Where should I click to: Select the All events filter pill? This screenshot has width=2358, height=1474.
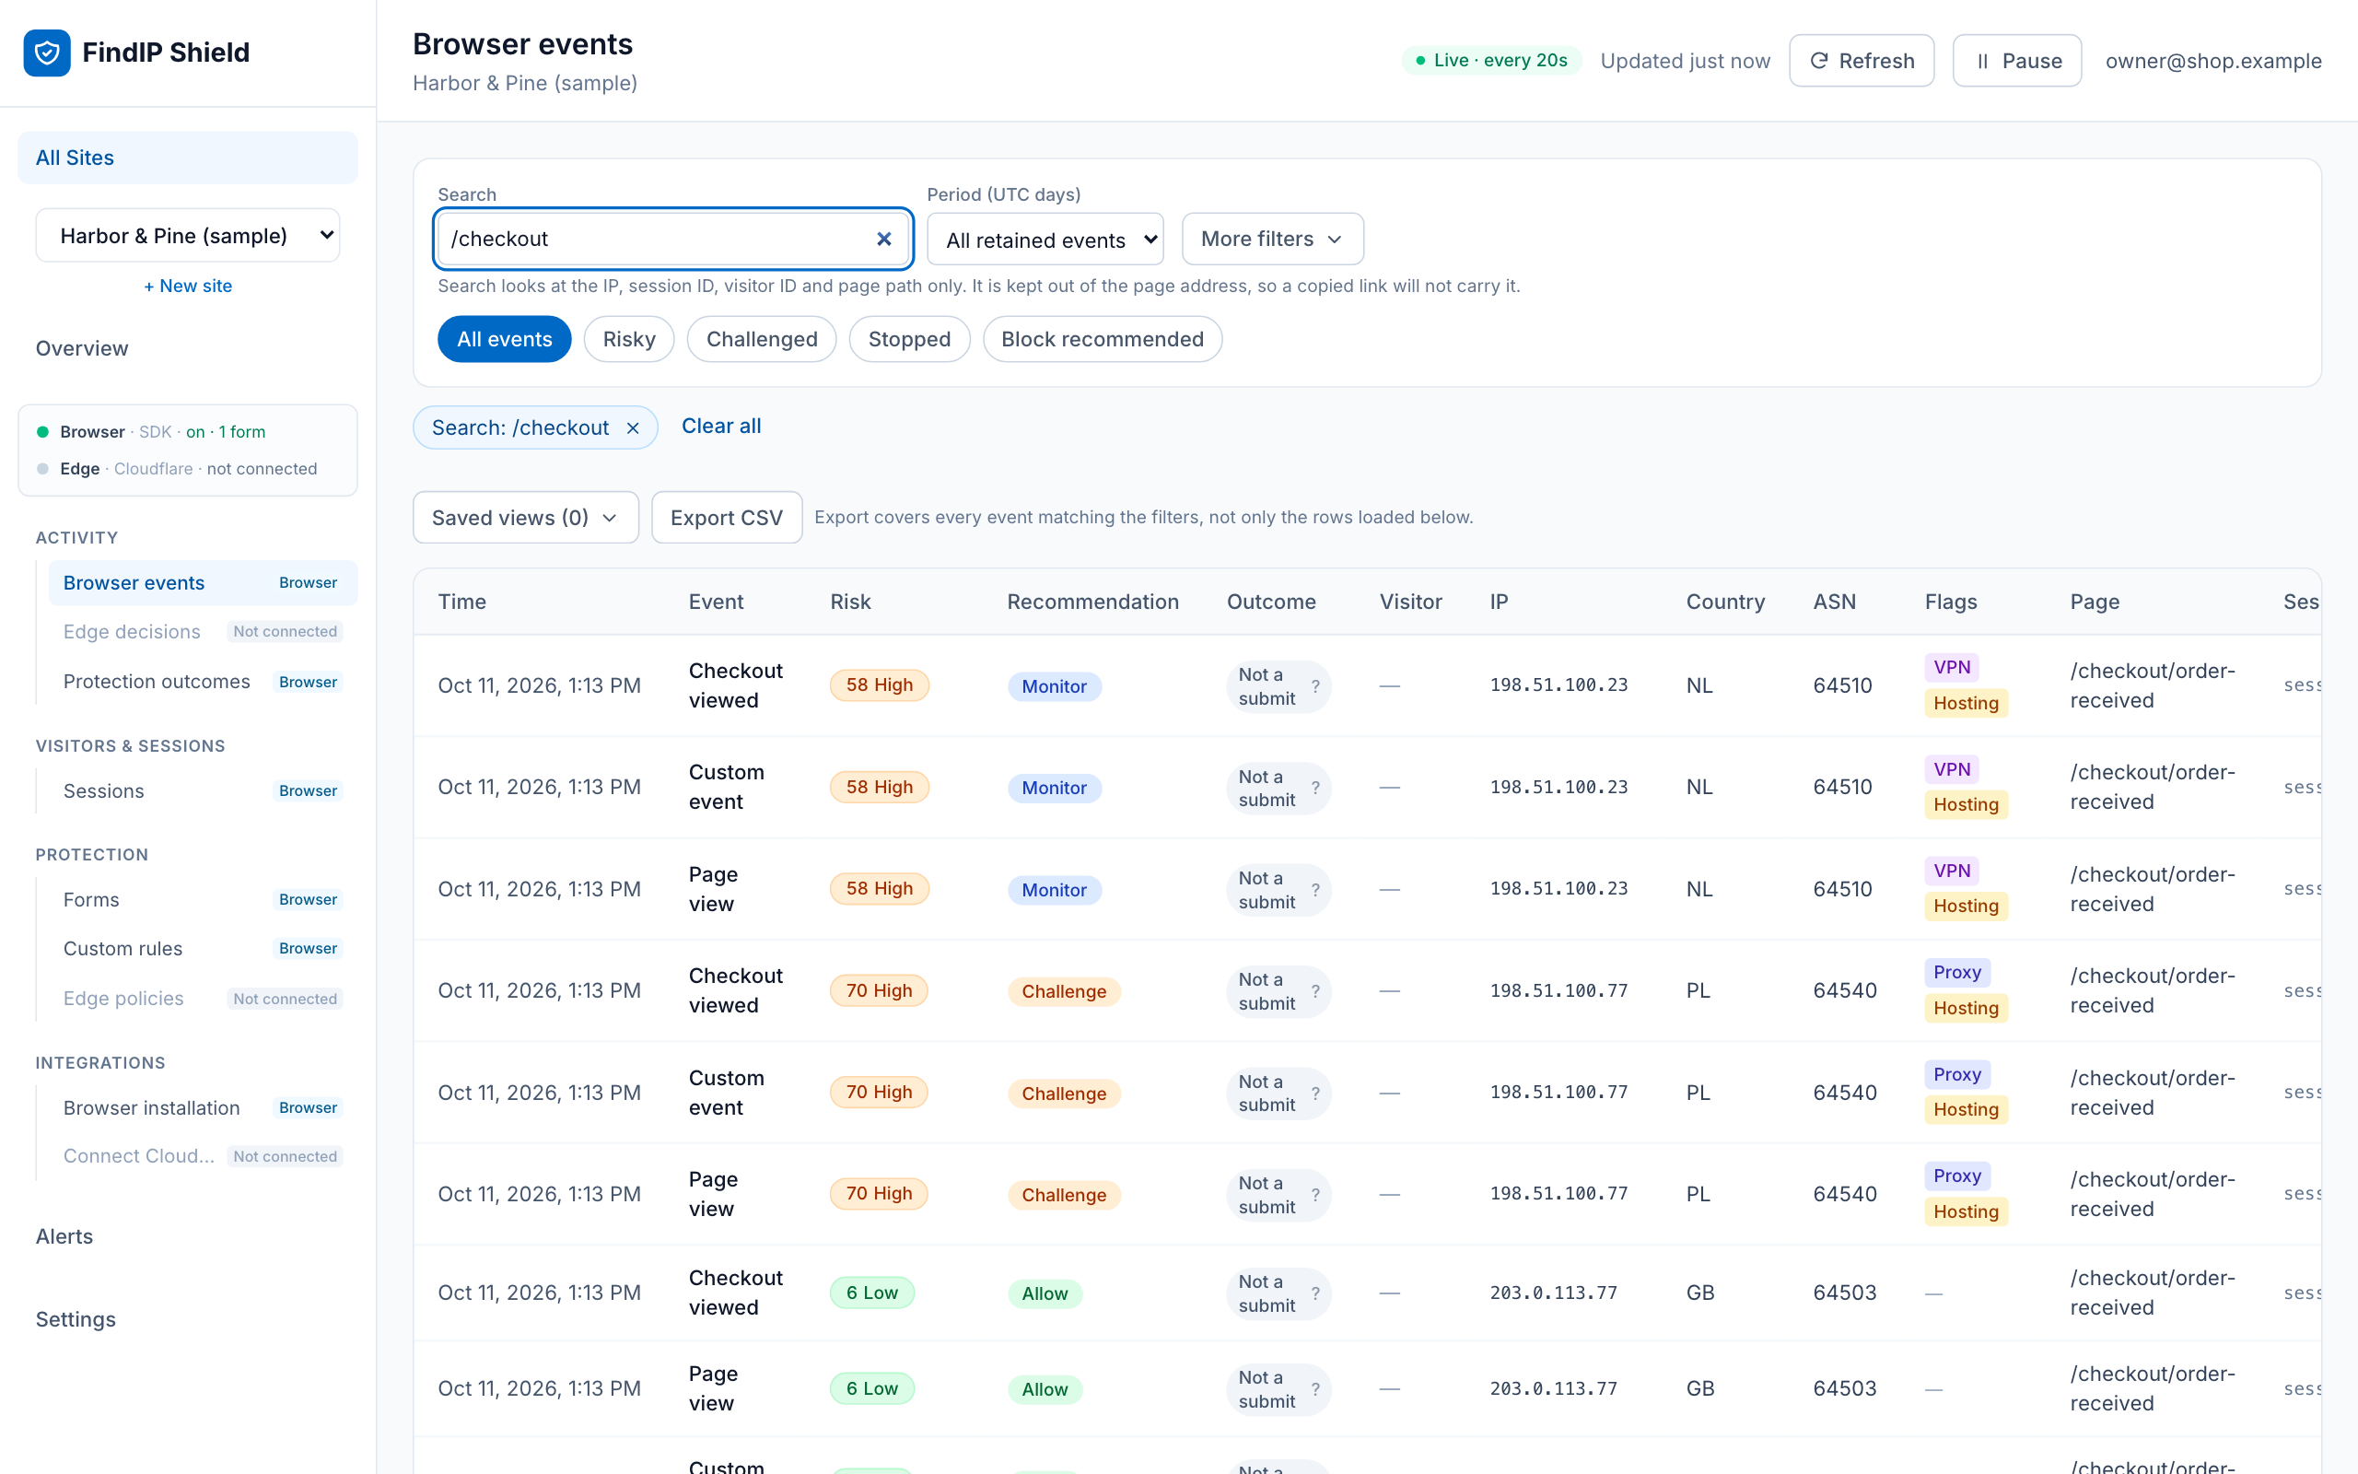(504, 339)
